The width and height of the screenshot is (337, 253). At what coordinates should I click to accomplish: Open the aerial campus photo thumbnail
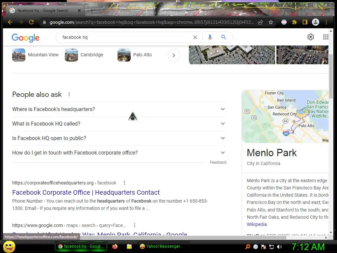232,55
